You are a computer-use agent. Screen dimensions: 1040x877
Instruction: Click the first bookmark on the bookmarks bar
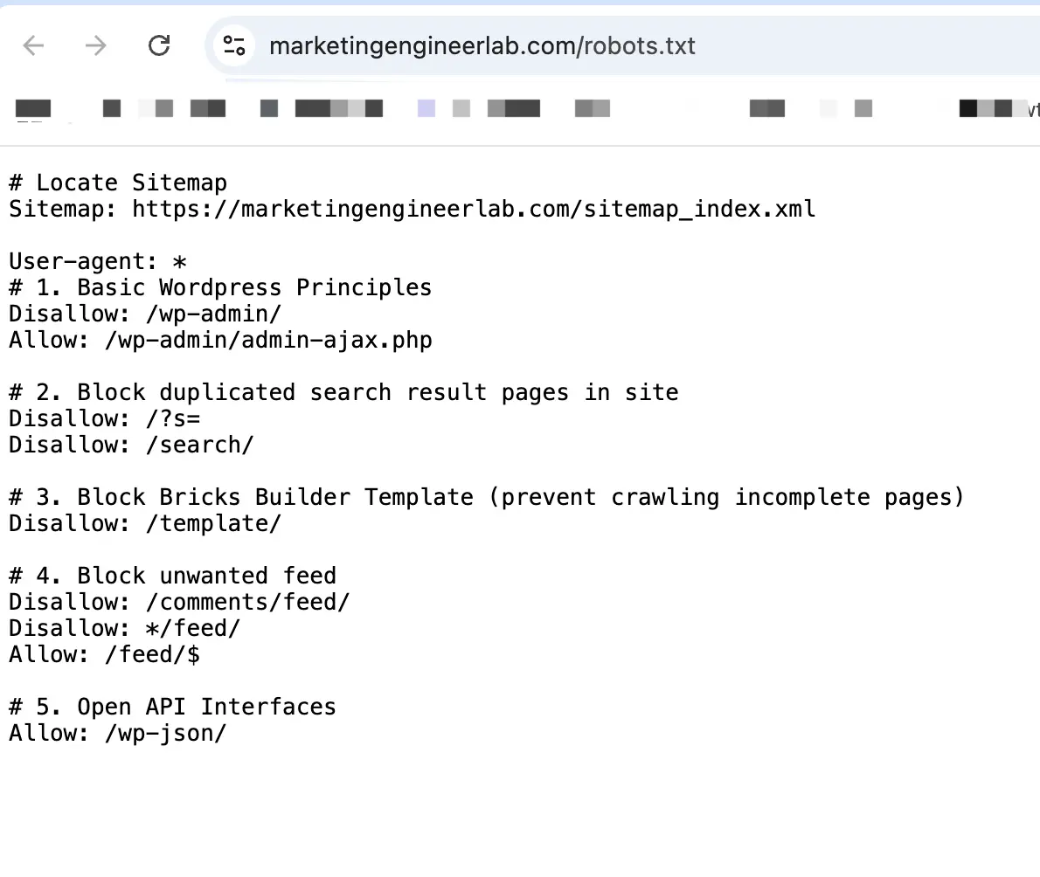(32, 107)
